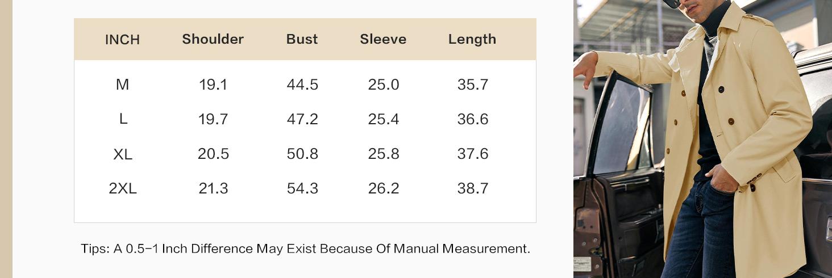Click the INCH column header
Image resolution: width=832 pixels, height=278 pixels.
point(122,40)
